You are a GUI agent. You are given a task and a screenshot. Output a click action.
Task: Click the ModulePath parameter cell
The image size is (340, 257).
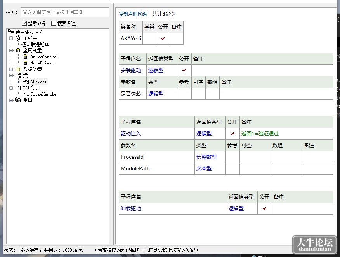pos(157,168)
